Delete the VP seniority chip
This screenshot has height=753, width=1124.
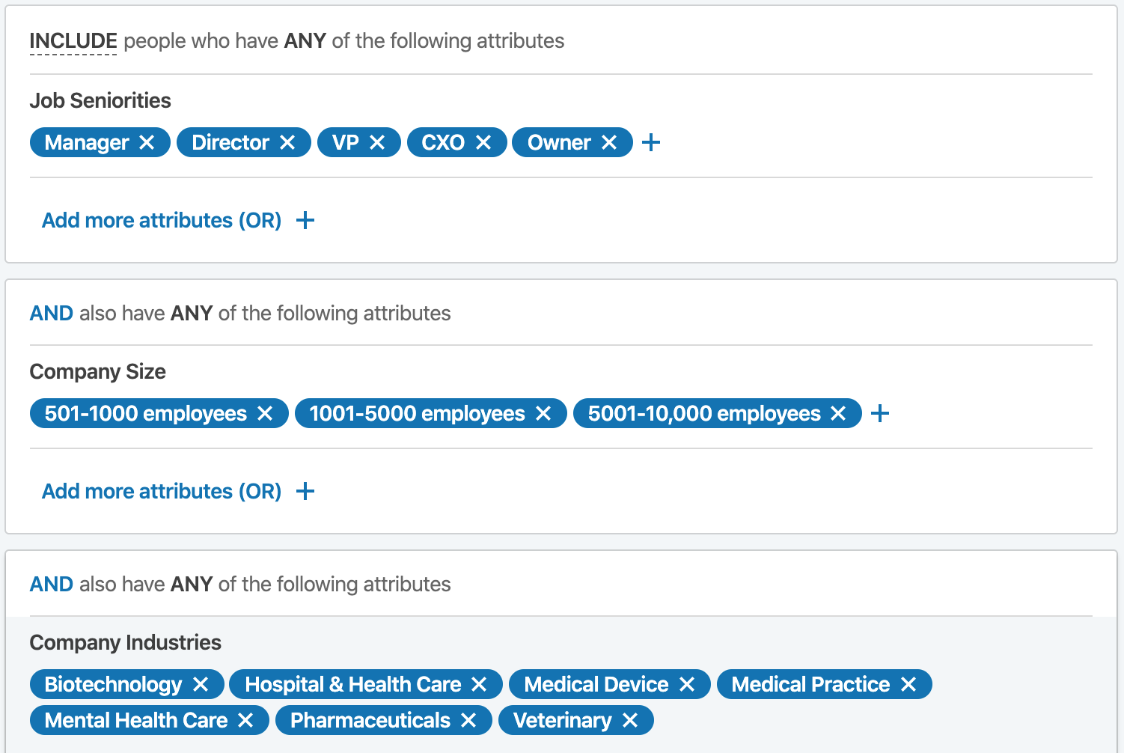coord(377,142)
